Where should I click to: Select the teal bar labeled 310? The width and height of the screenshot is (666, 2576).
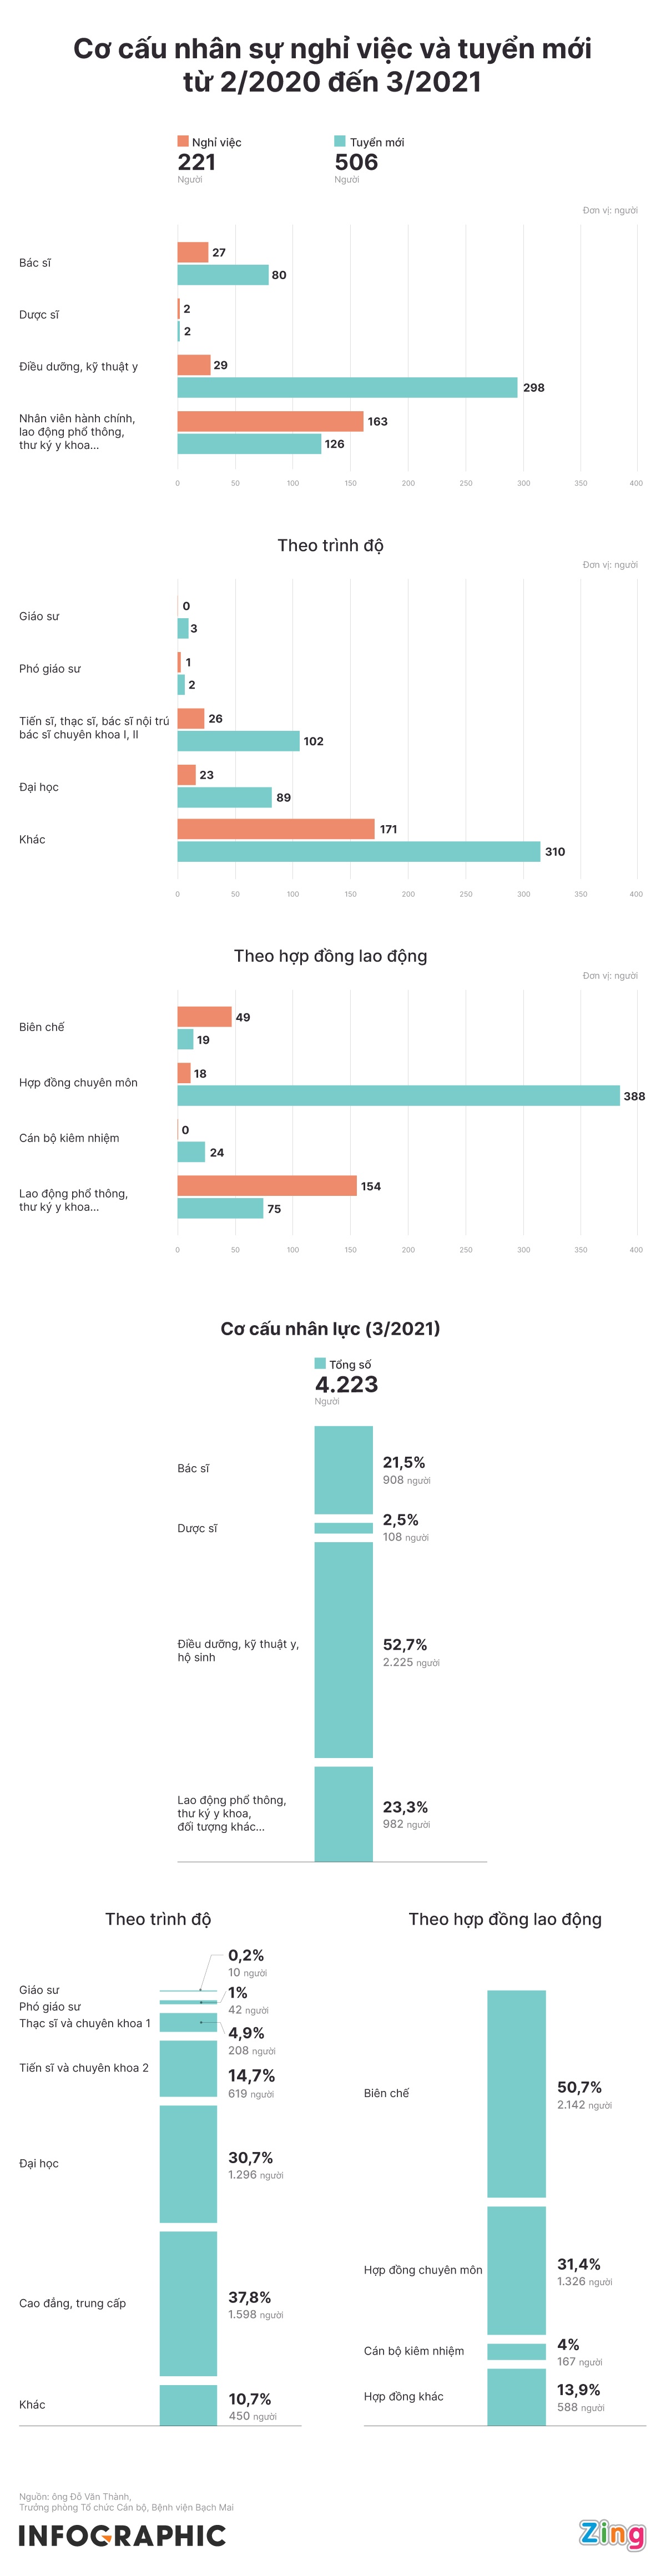pyautogui.click(x=358, y=852)
